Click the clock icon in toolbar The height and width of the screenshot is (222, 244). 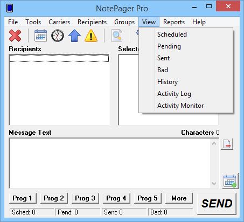[x=58, y=36]
